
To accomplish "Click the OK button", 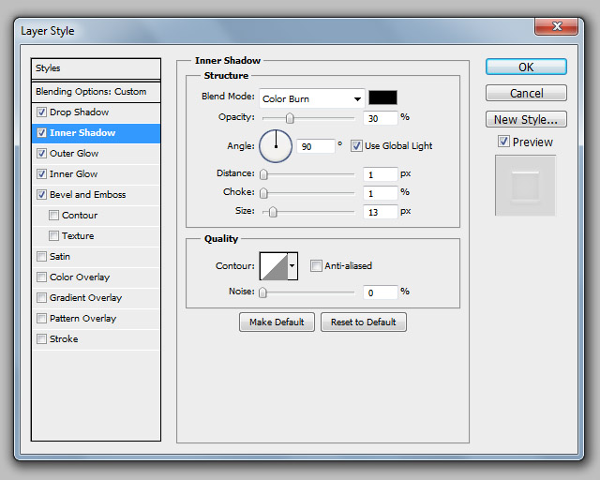I will click(526, 67).
